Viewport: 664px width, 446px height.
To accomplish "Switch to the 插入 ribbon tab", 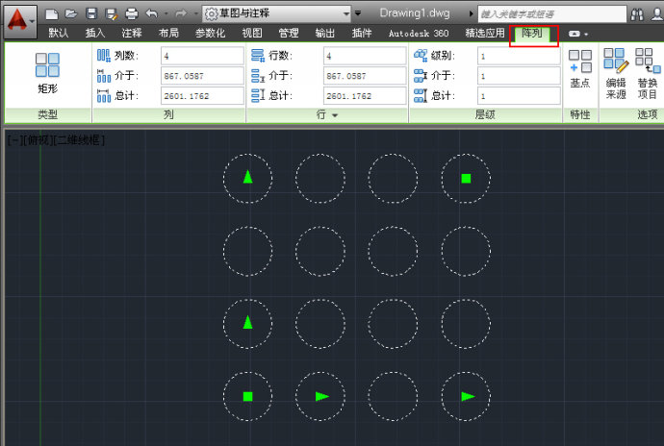I will (94, 33).
